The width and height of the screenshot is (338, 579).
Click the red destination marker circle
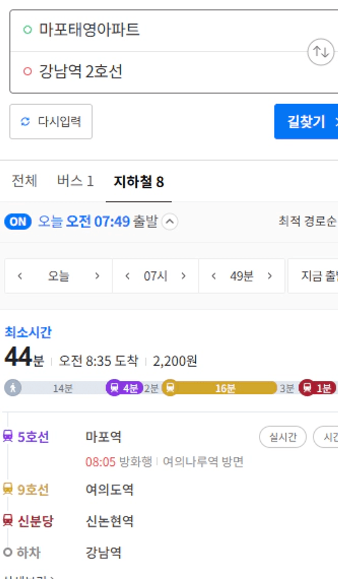click(x=27, y=72)
